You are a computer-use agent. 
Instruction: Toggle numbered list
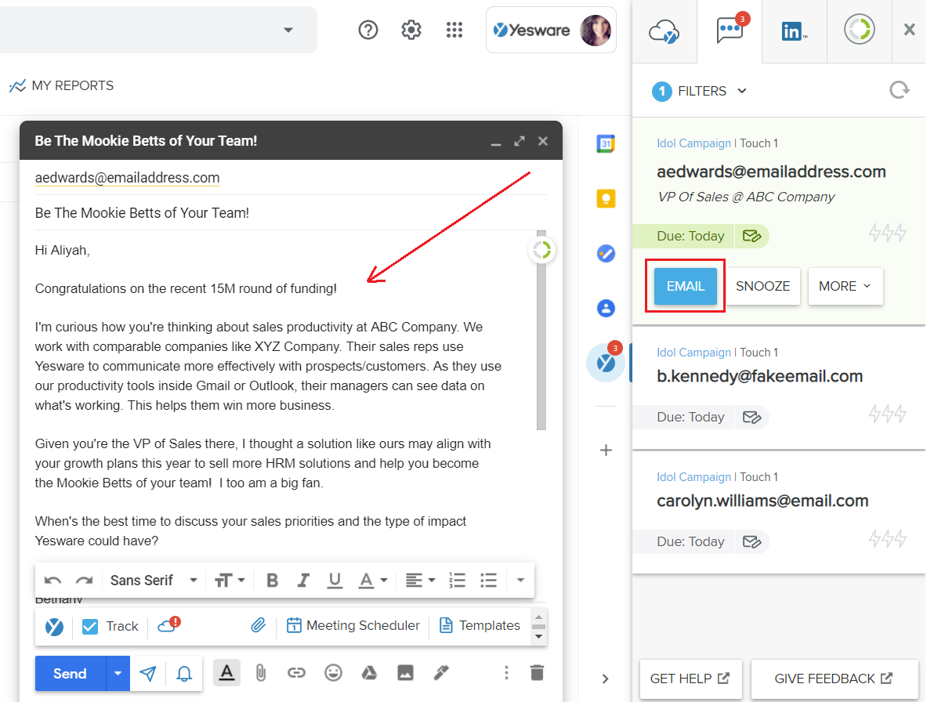[457, 581]
